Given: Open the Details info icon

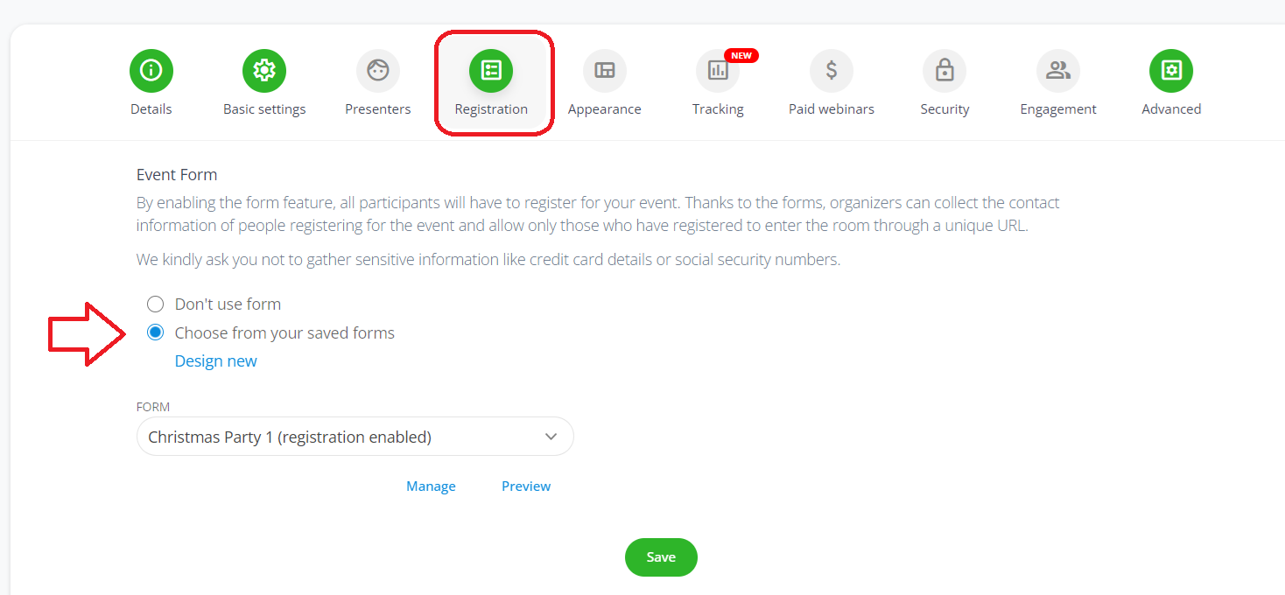Looking at the screenshot, I should 151,71.
